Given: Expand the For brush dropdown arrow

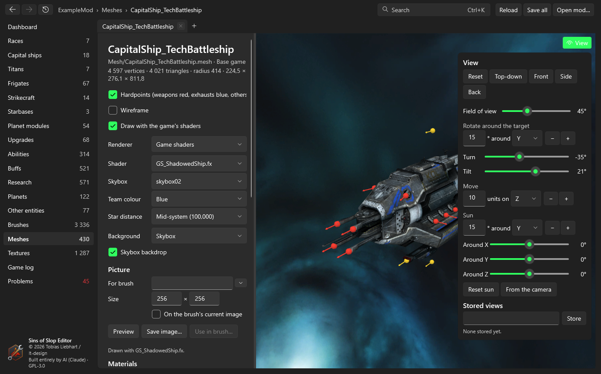Looking at the screenshot, I should [x=240, y=283].
